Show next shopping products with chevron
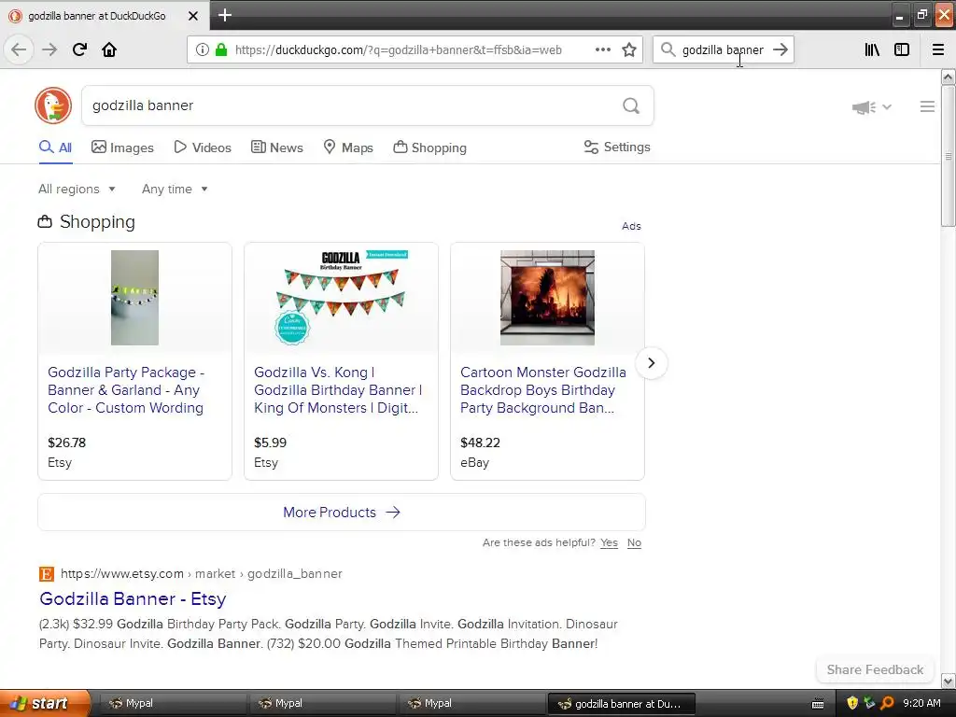Screen dimensions: 956x717 click(x=651, y=363)
